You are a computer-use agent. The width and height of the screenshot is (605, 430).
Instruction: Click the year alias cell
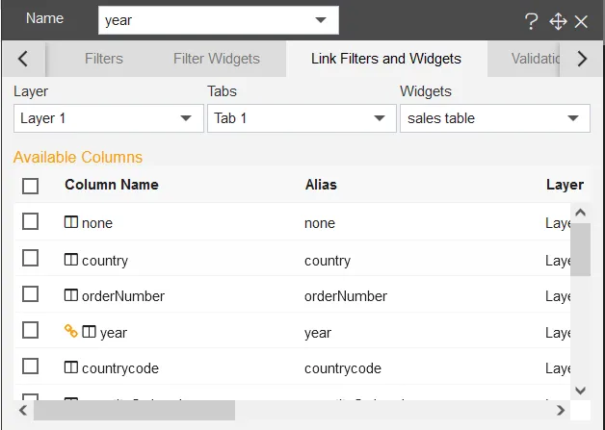point(318,333)
